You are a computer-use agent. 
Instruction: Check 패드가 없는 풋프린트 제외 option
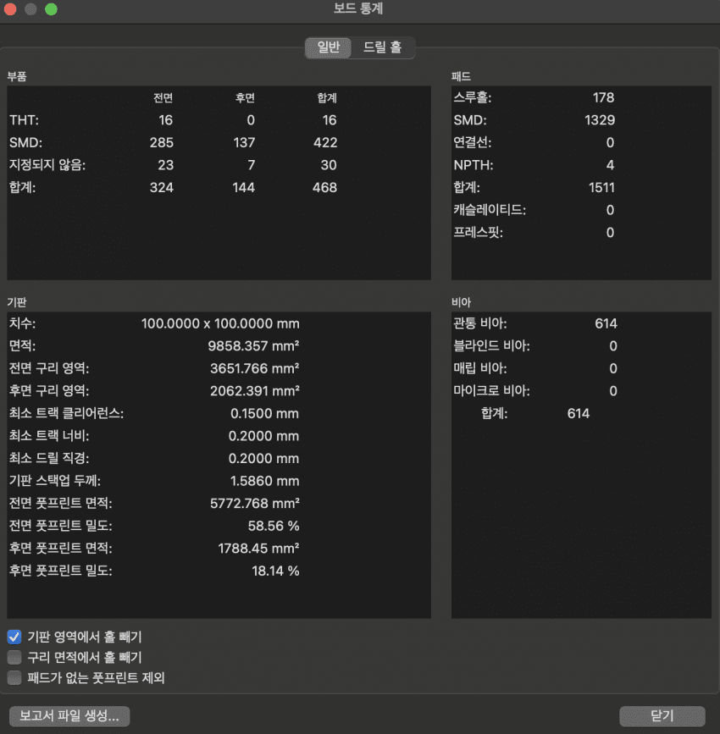point(14,678)
